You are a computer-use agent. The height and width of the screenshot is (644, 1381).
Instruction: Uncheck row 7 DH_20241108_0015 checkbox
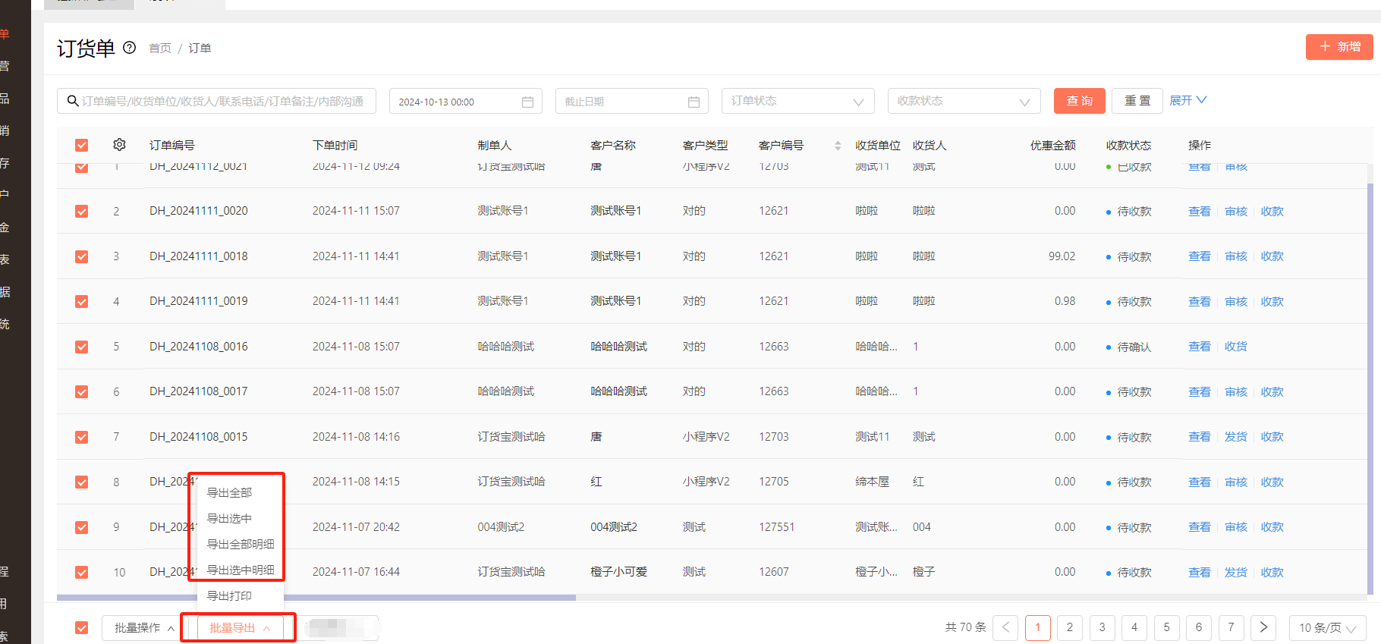(82, 437)
